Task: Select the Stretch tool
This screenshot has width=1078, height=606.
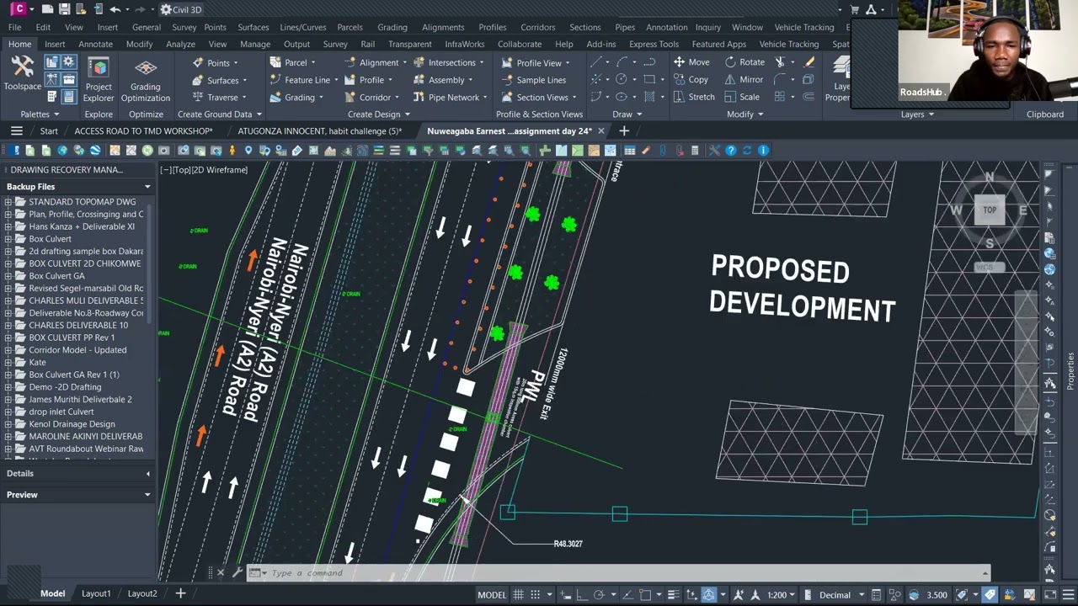Action: click(x=693, y=97)
